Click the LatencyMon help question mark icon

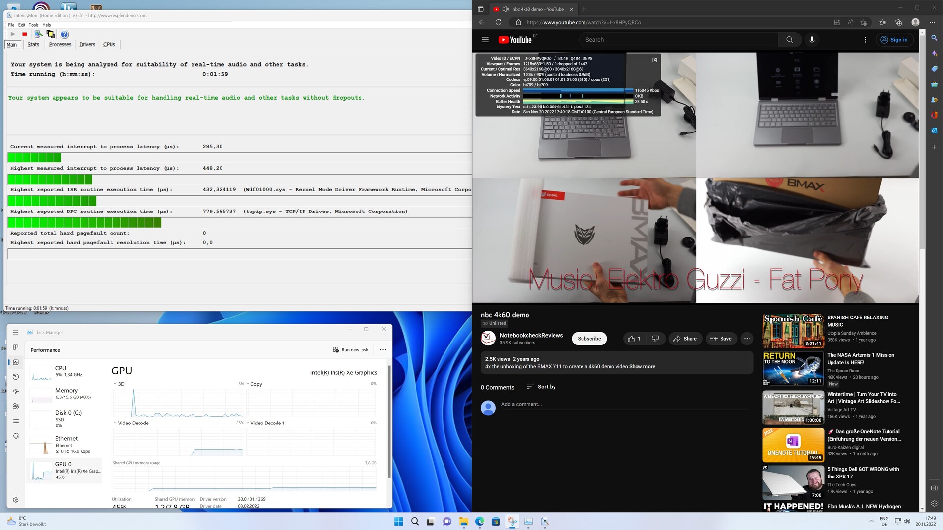(64, 34)
